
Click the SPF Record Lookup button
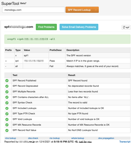79,10
